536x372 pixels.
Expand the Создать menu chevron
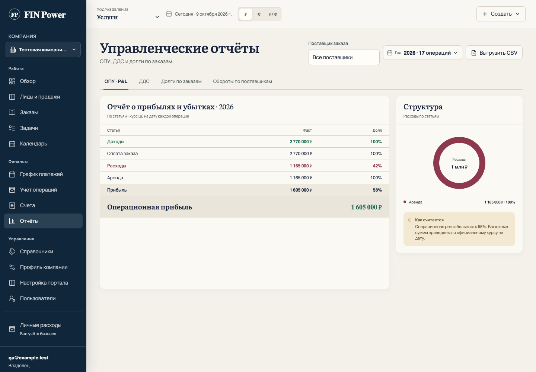tap(517, 14)
